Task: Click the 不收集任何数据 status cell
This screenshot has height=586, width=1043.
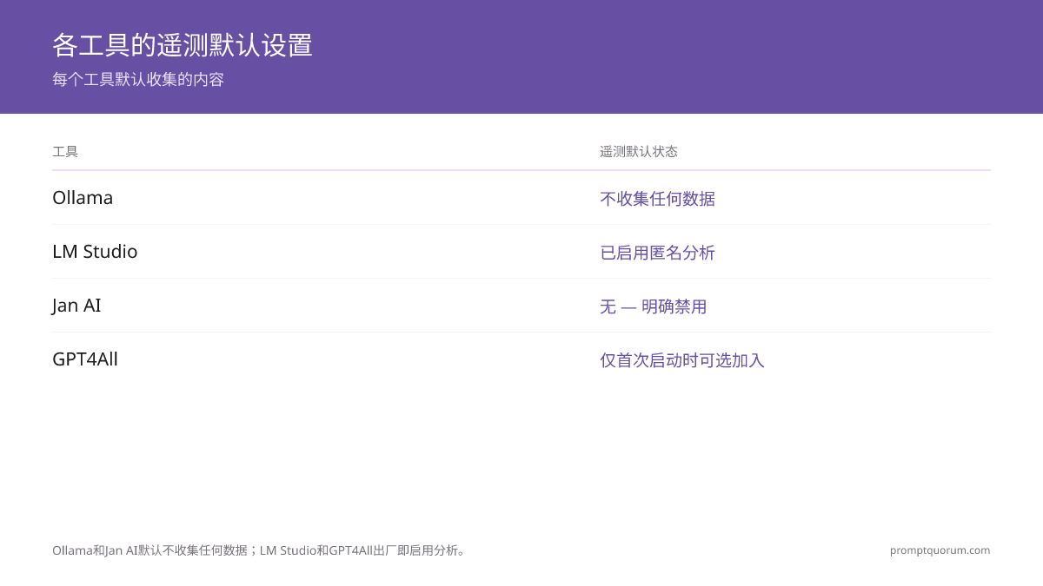Action: (x=657, y=199)
